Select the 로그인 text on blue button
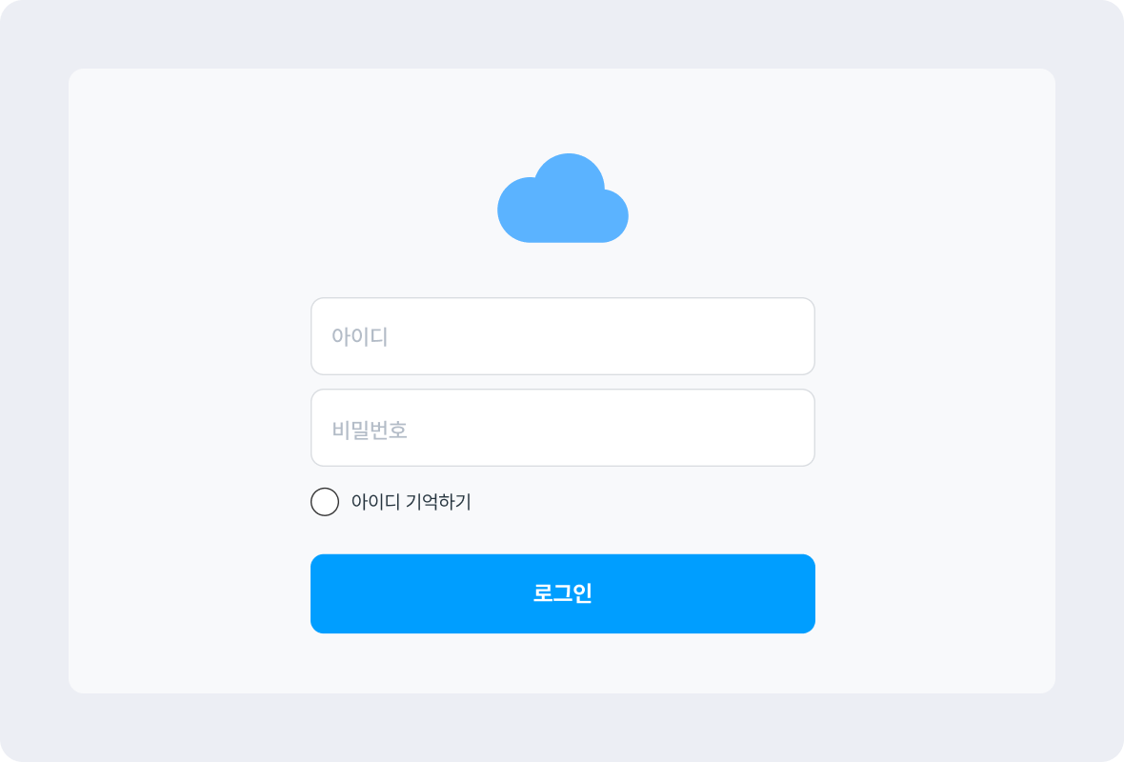 [563, 592]
